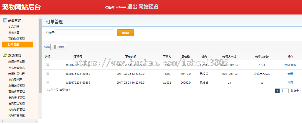Click 欢迎你:admin greeting text
Viewport: 302px width, 124px height.
click(x=115, y=7)
